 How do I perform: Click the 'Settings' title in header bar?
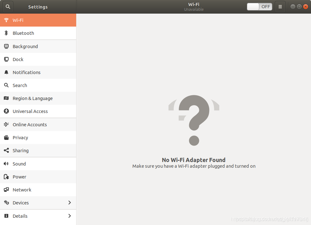(38, 7)
